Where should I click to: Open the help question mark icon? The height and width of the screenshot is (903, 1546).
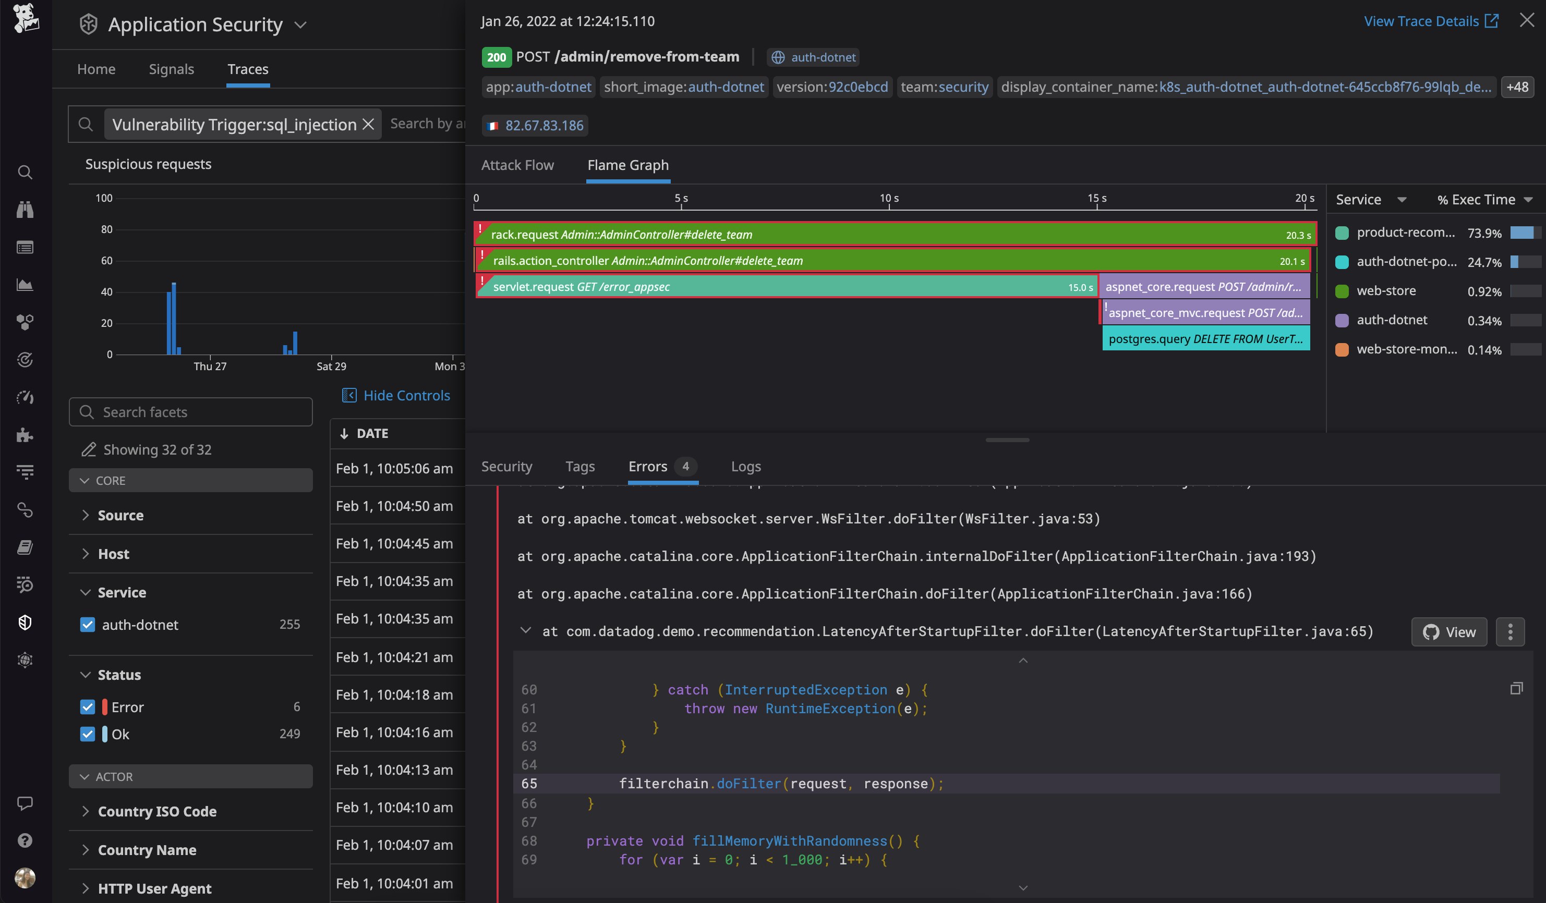click(25, 840)
